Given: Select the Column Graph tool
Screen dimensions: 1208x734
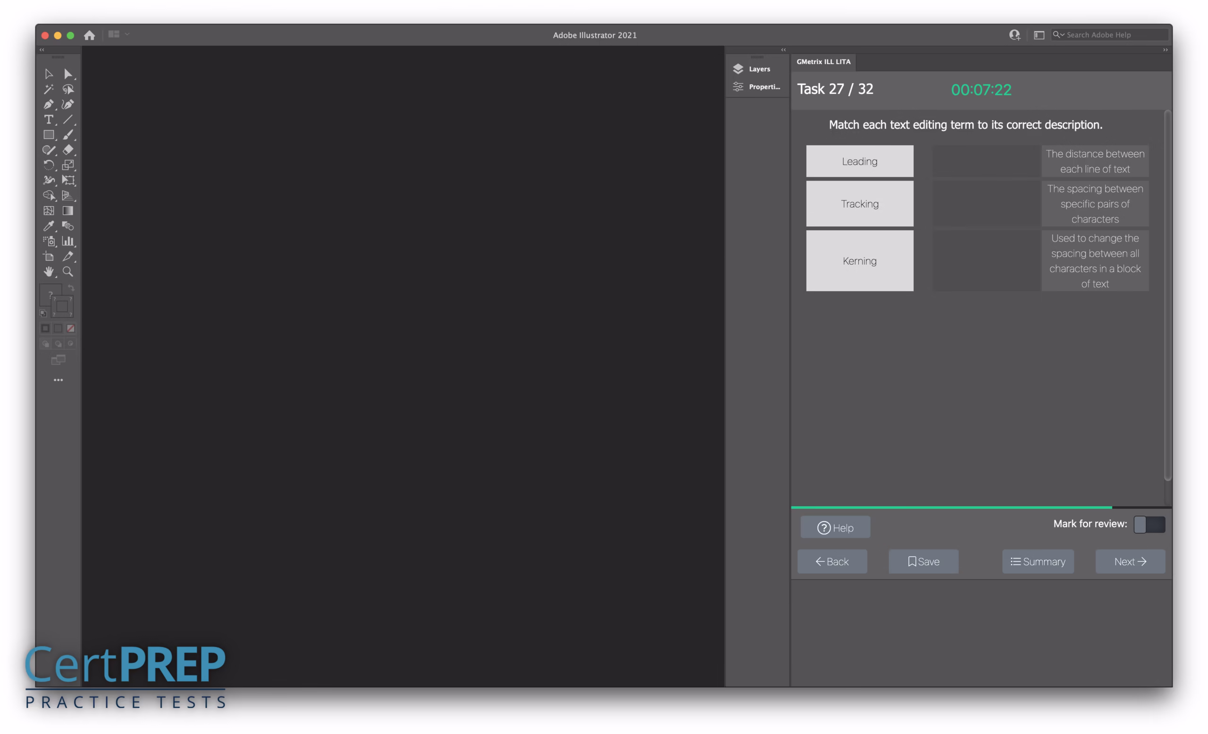Looking at the screenshot, I should pos(68,241).
